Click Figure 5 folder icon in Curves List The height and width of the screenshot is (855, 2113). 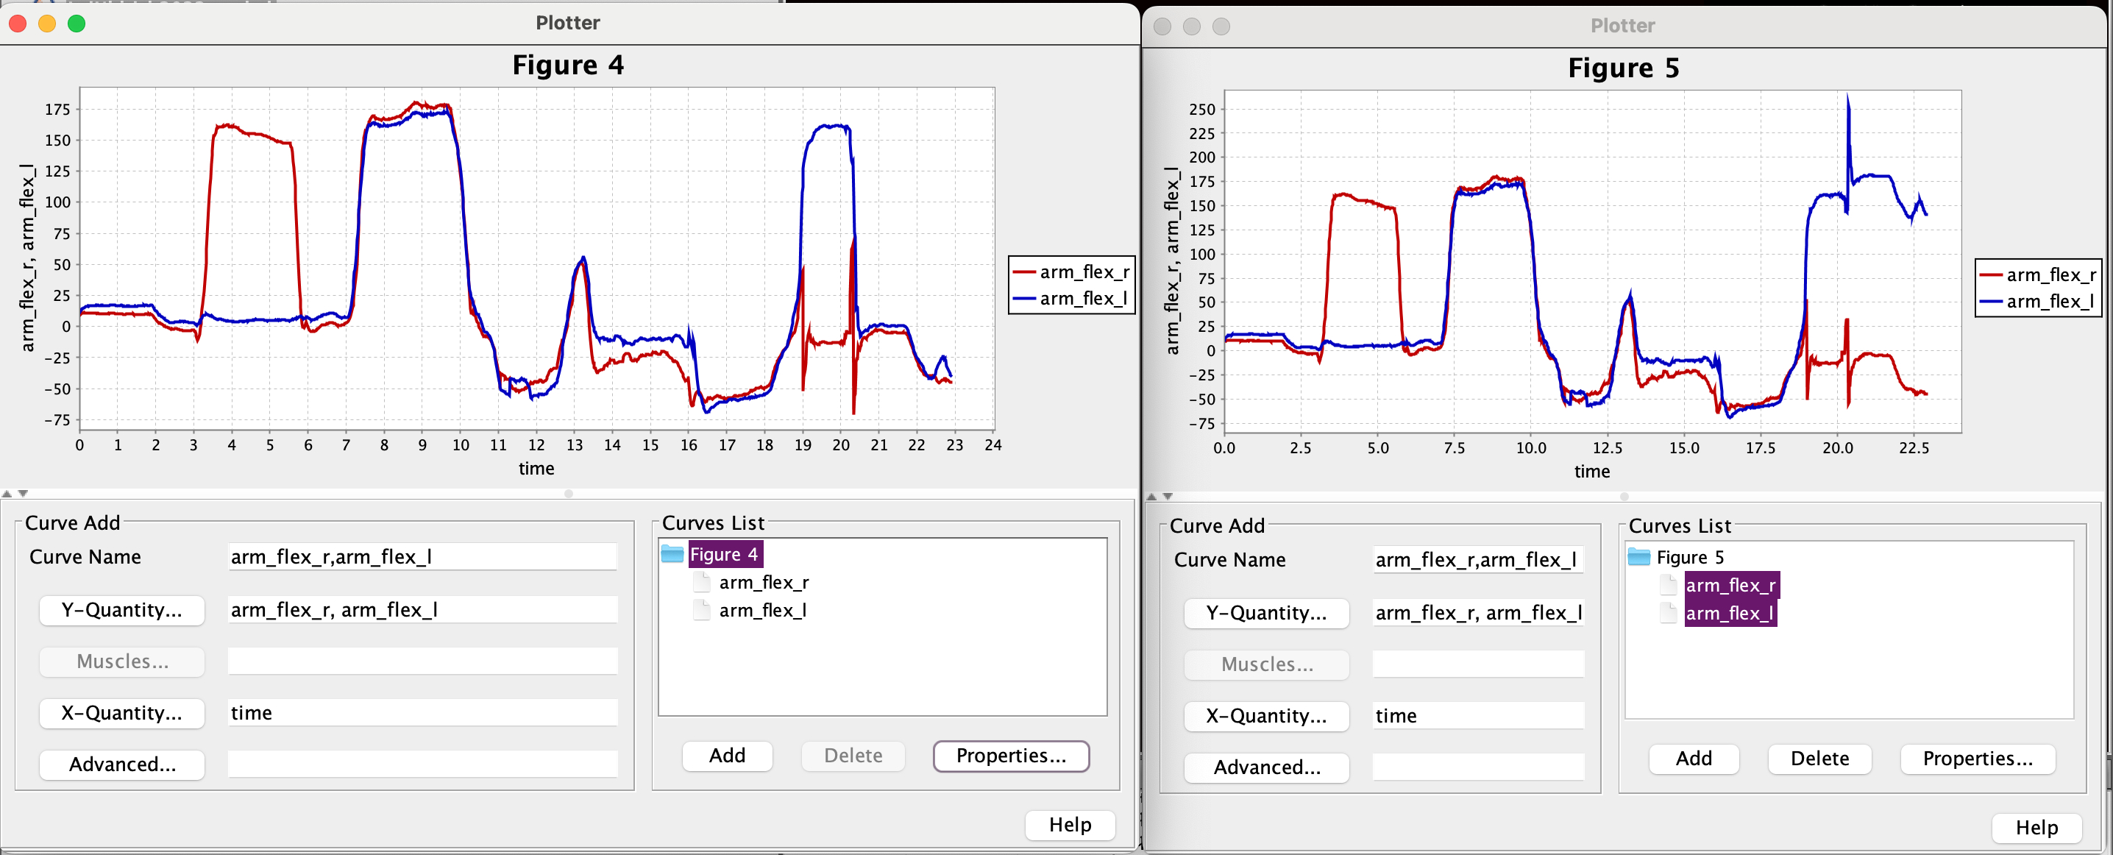point(1638,558)
